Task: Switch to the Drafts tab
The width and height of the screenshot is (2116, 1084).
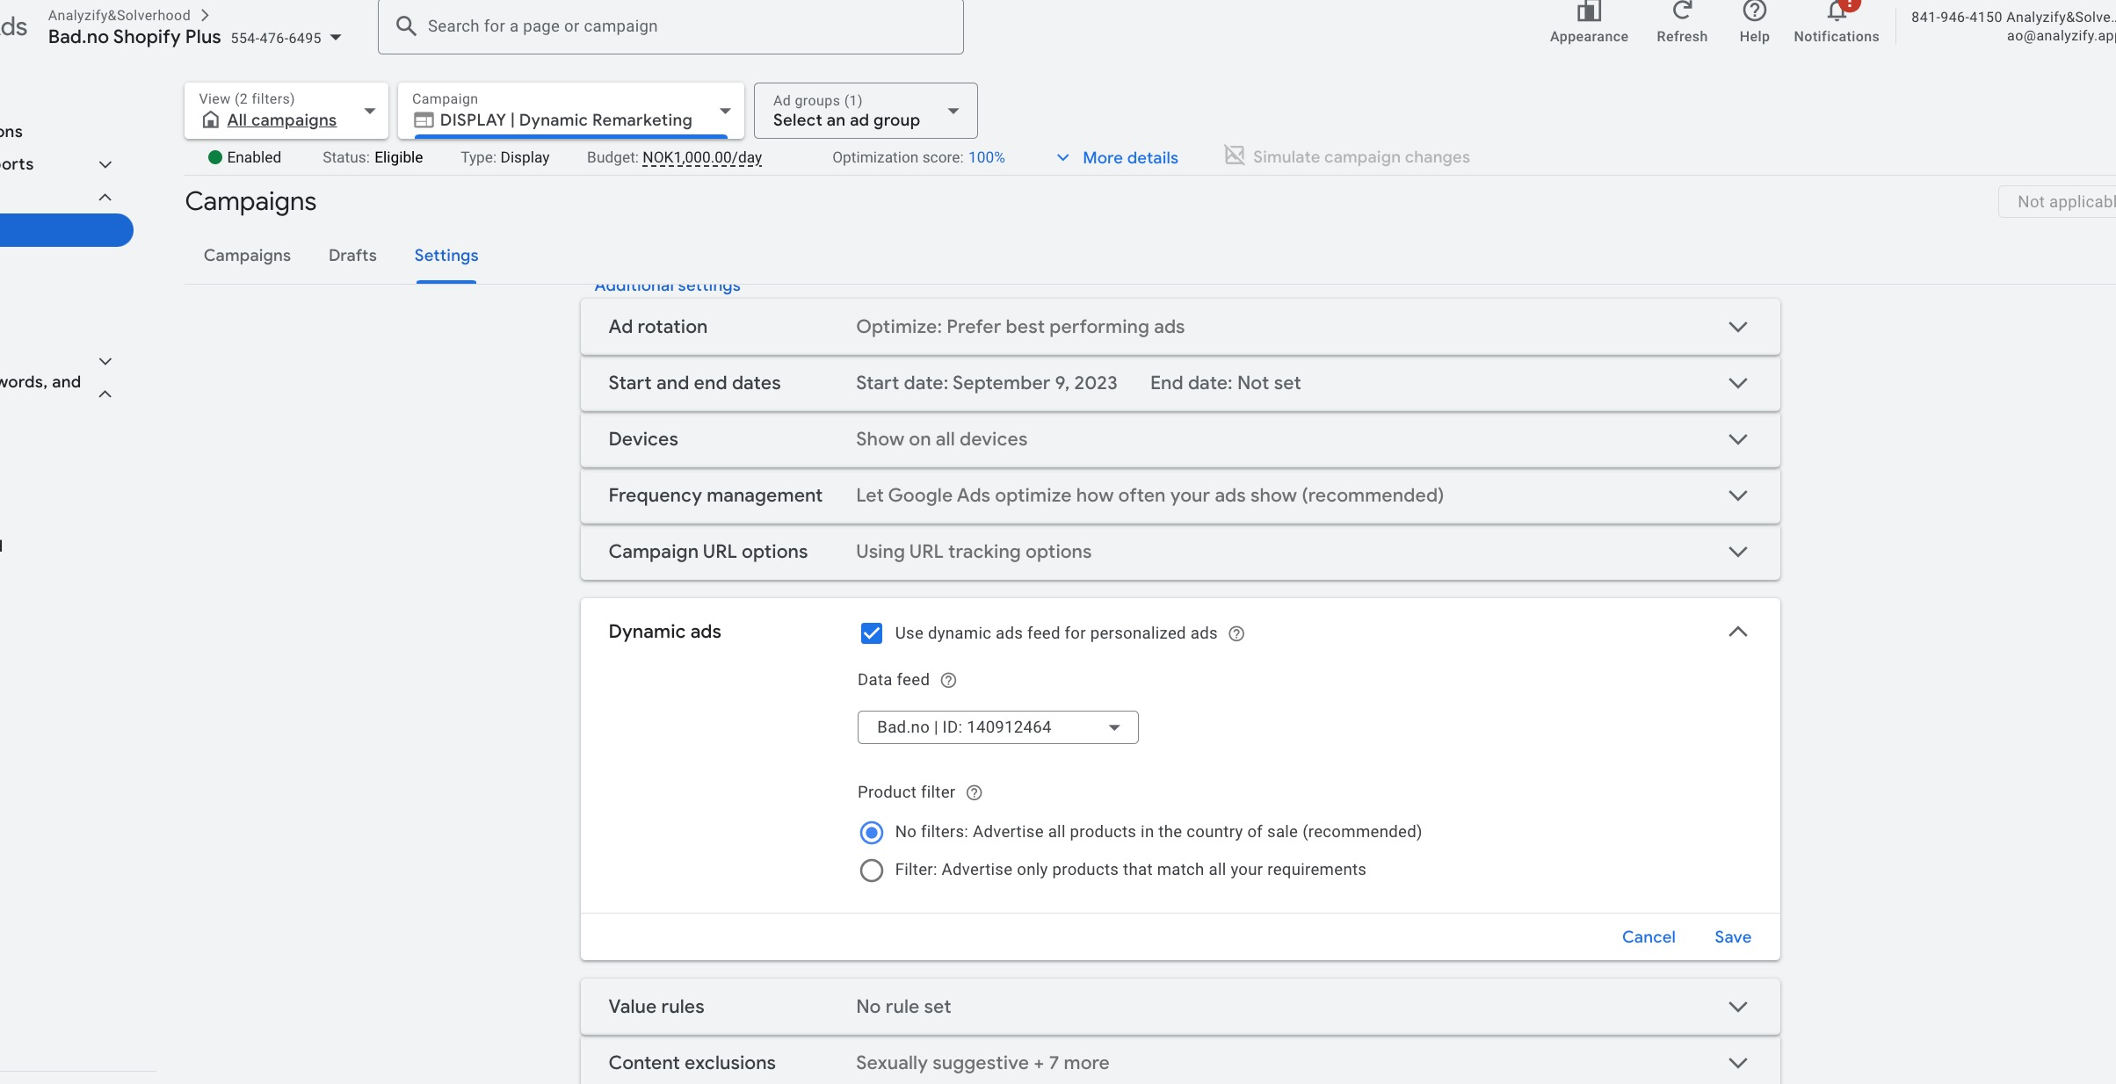Action: [x=352, y=256]
